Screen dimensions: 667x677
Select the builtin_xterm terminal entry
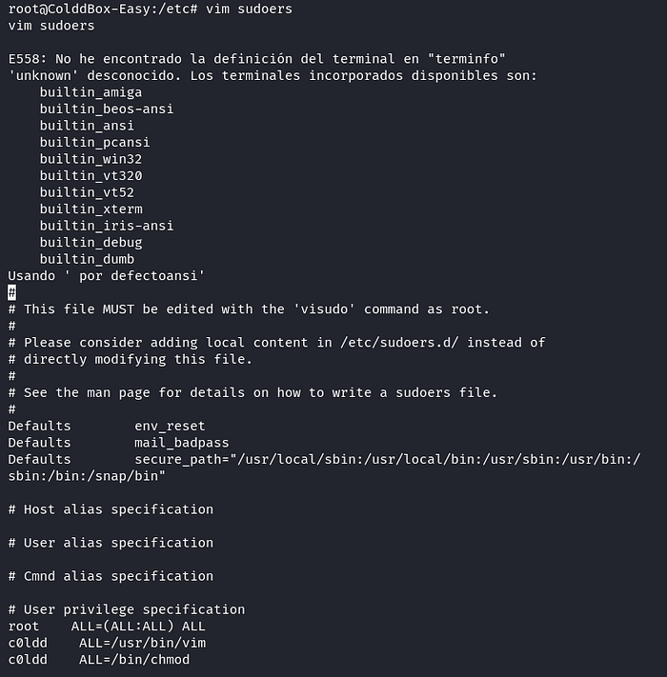coord(91,209)
